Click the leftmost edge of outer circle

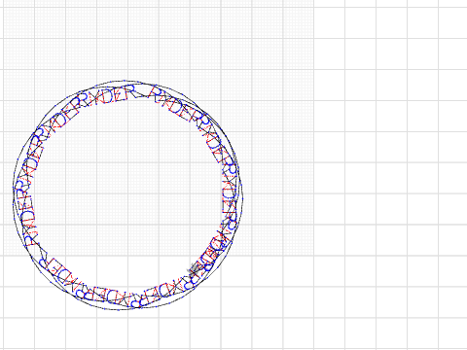14,194
